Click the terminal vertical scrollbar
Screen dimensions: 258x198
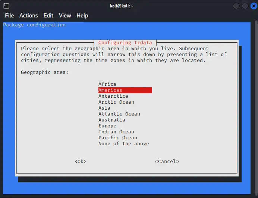point(257,108)
